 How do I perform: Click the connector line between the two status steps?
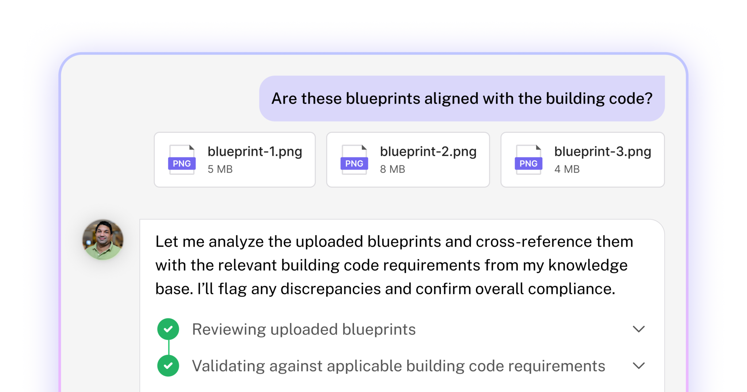click(168, 347)
